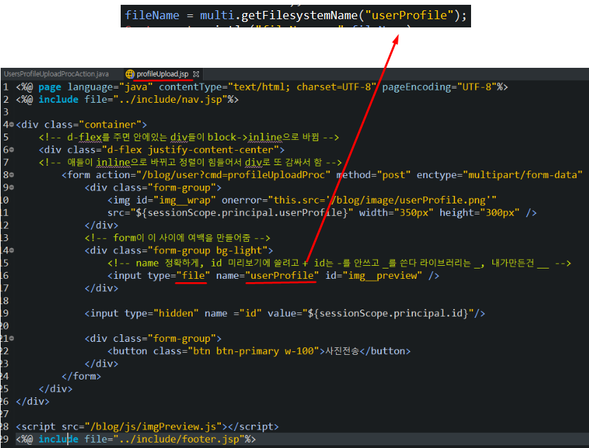Click "d-flex justify-content-center" class value
Viewport: 589px width, 448px height.
click(x=190, y=150)
